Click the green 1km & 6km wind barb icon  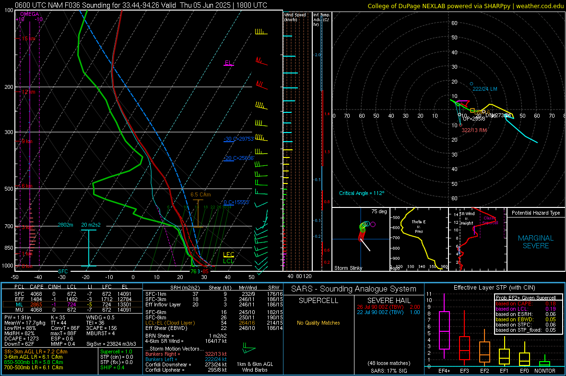coord(249,349)
